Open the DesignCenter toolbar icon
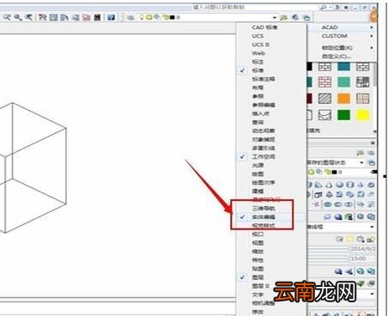Image resolution: width=388 pixels, height=316 pixels. 53,17
